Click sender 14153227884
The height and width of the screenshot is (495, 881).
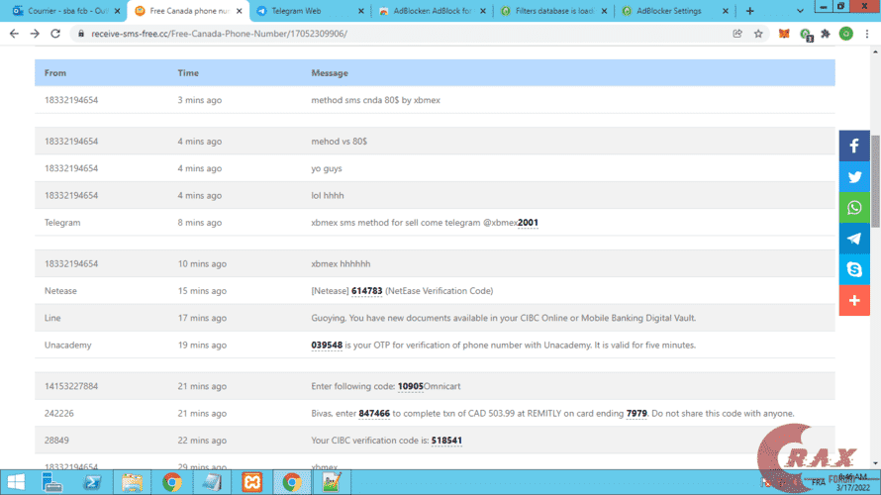click(x=71, y=386)
